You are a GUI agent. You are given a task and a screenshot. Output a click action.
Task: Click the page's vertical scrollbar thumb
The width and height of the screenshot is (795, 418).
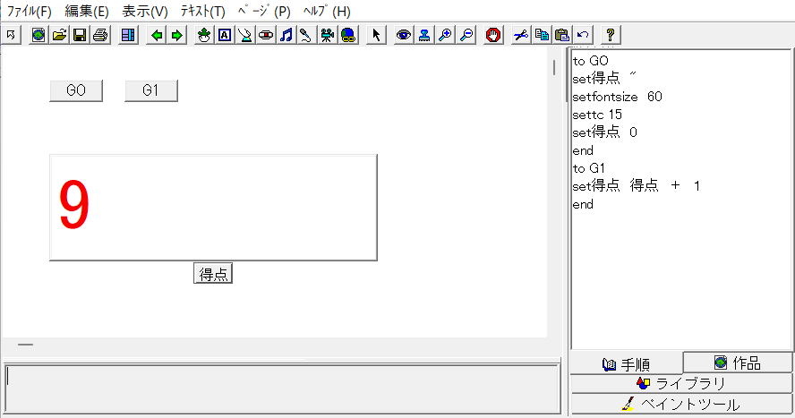[554, 68]
